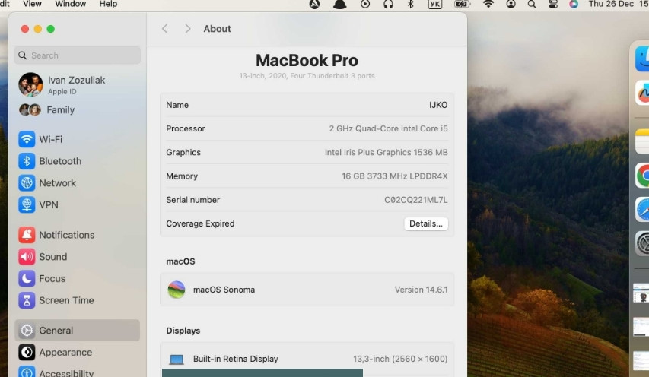Screen dimensions: 649x377
Task: Go forward with the right chevron
Action: 187,29
